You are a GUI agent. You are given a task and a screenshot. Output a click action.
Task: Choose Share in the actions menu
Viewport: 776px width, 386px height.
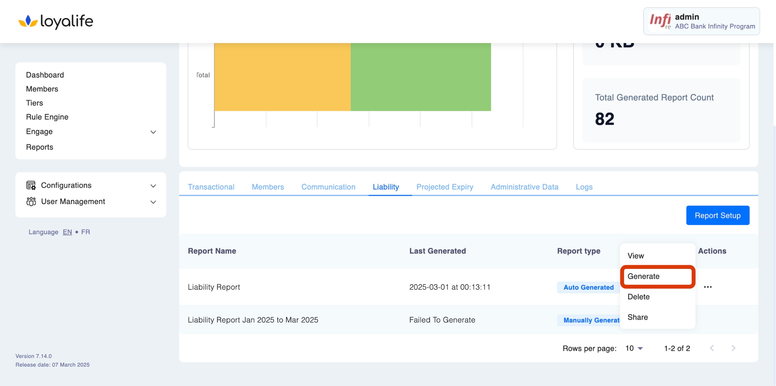[637, 317]
